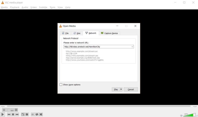The width and height of the screenshot is (198, 117).
Task: Toggle the playlist view icon
Action: click(33, 114)
